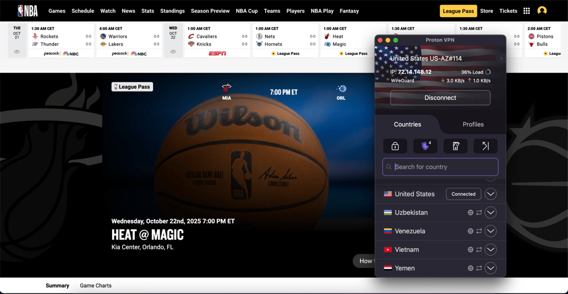Click the P2P arrows icon for Vietnam
The height and width of the screenshot is (294, 568).
point(479,250)
